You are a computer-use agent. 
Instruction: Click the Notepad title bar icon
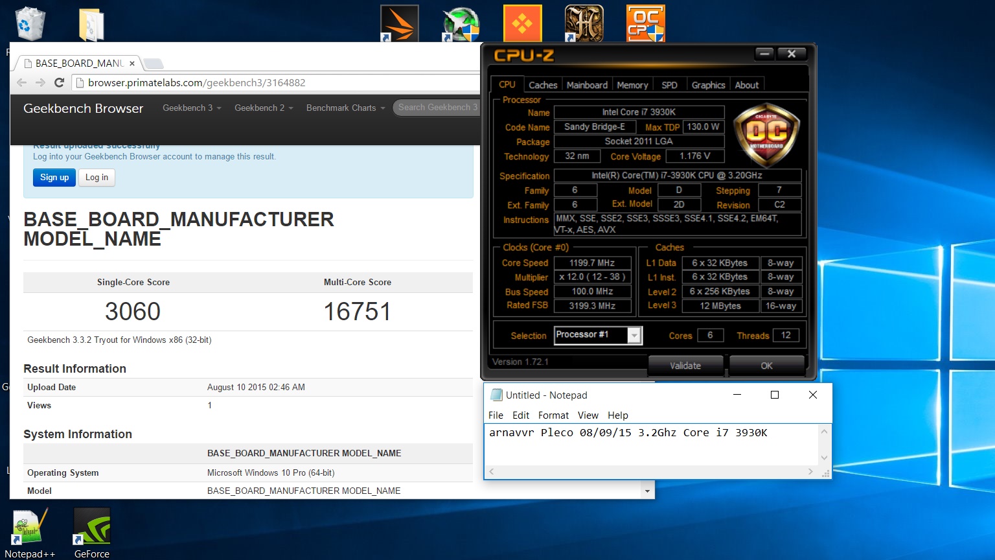point(496,395)
